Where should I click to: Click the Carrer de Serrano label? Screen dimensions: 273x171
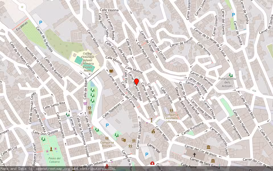(x=201, y=79)
